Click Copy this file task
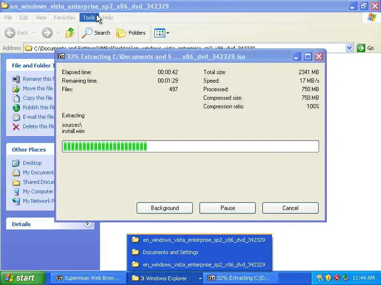This screenshot has height=285, width=381. click(38, 98)
